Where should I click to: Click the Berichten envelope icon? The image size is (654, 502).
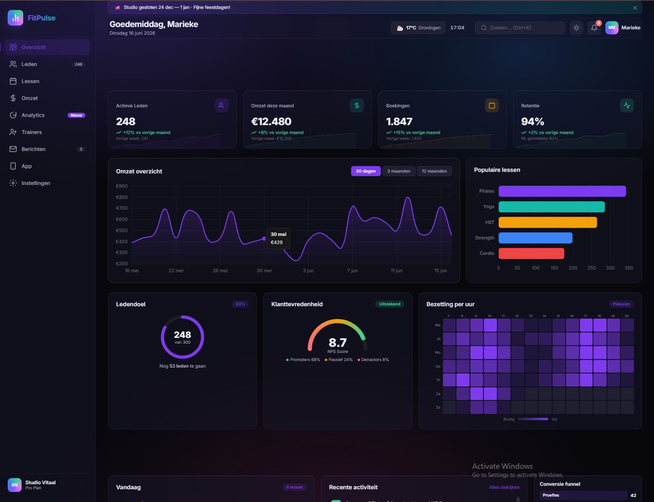(13, 149)
